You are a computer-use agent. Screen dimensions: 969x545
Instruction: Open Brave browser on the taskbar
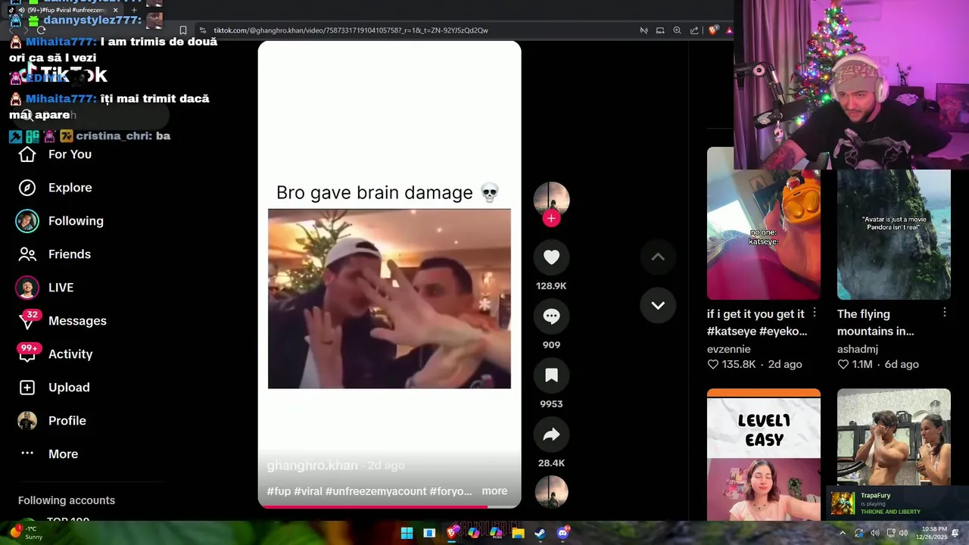[452, 533]
